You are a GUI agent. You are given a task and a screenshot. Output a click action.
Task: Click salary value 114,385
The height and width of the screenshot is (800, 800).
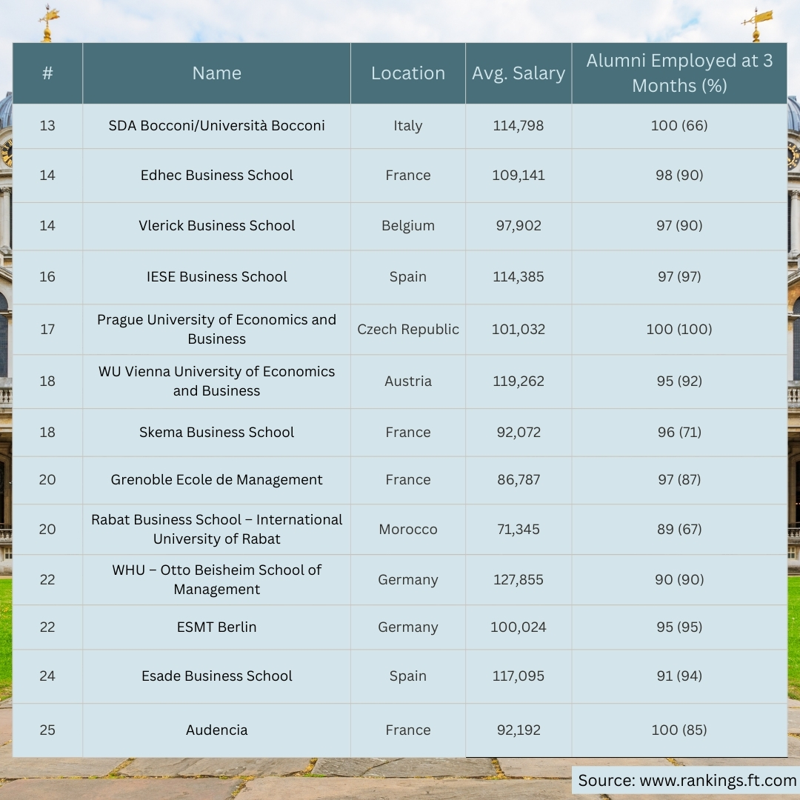[x=519, y=277]
